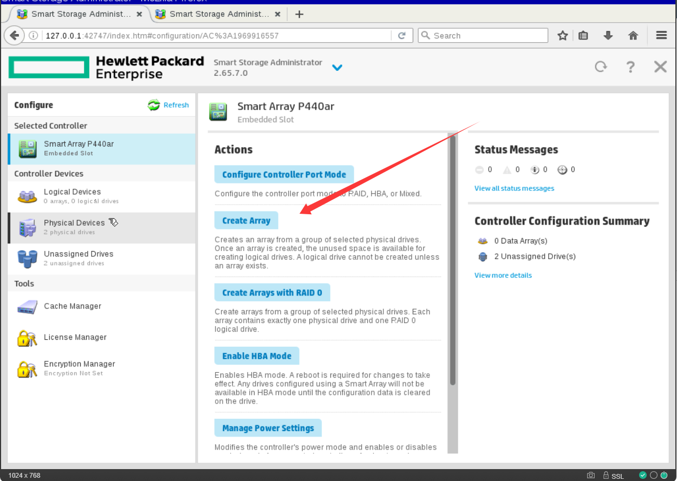Viewport: 677px width, 481px height.
Task: Click the Physical Devices drive cage icon
Action: 27,227
